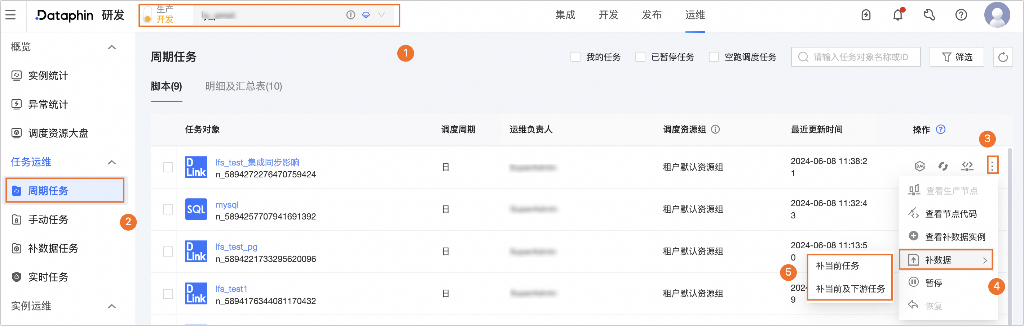The height and width of the screenshot is (326, 1024).
Task: Collapse the 概览 sidebar section
Action: click(112, 47)
